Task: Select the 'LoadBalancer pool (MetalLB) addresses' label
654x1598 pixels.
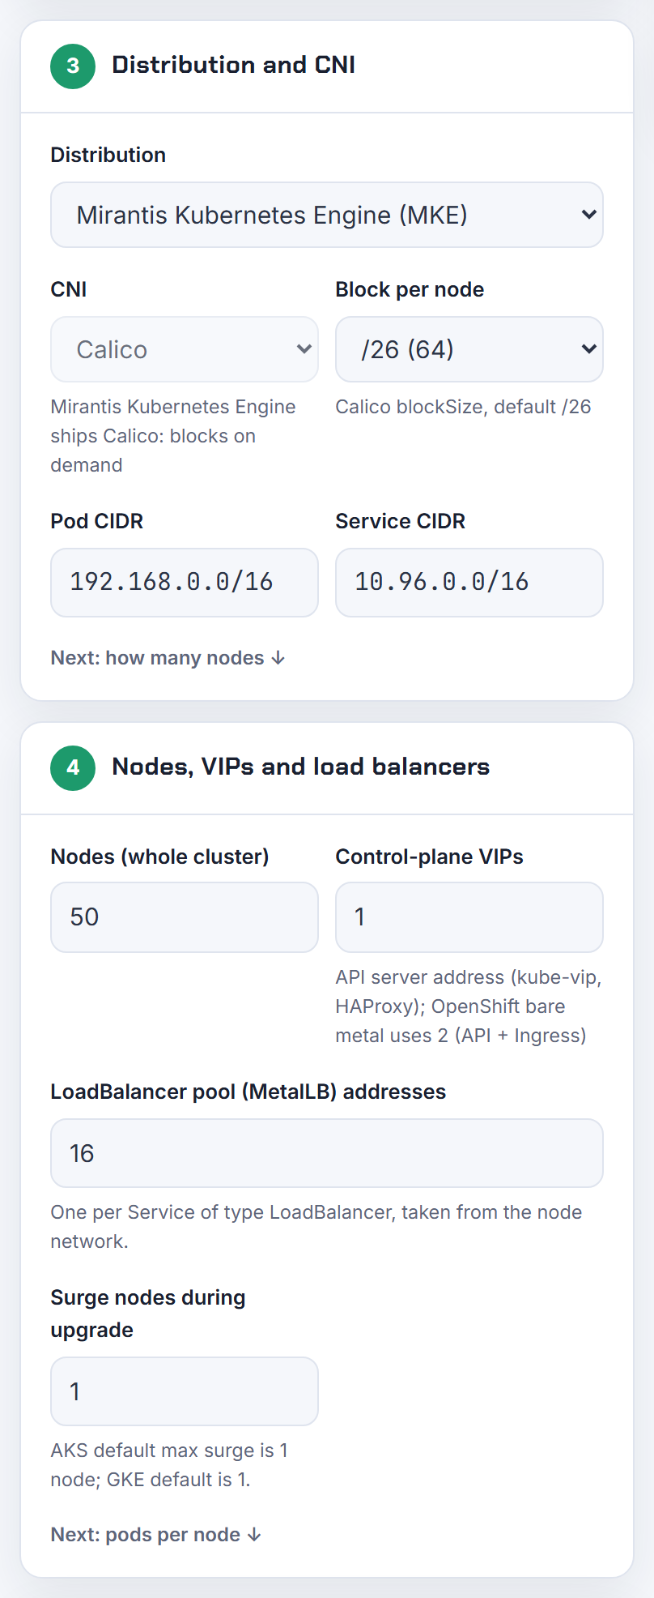Action: coord(248,1092)
